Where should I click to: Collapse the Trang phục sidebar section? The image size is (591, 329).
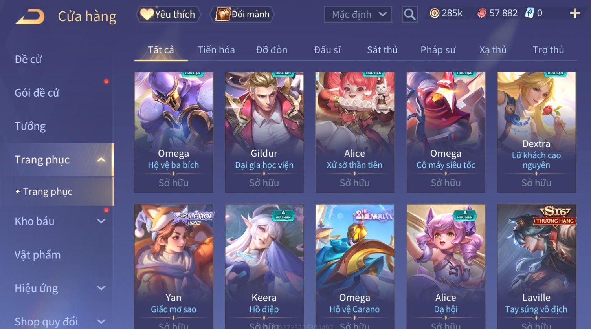101,160
